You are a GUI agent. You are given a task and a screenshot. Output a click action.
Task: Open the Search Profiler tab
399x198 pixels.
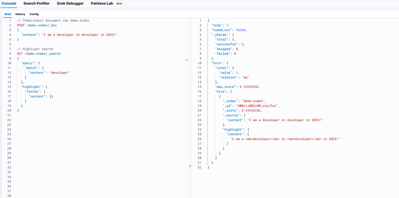coord(36,3)
